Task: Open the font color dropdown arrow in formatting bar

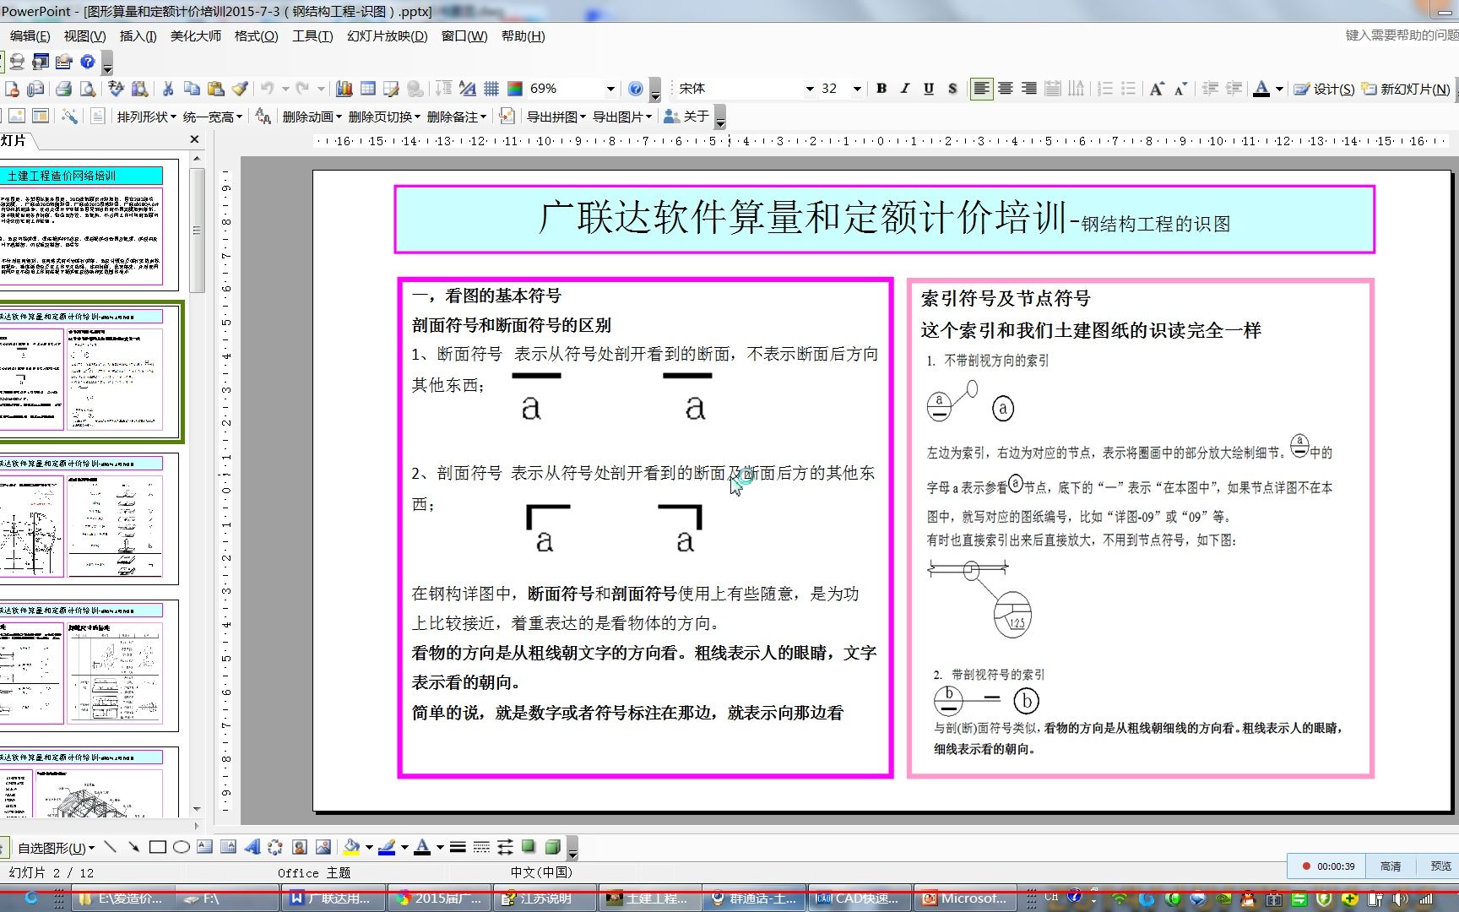Action: tap(1279, 89)
